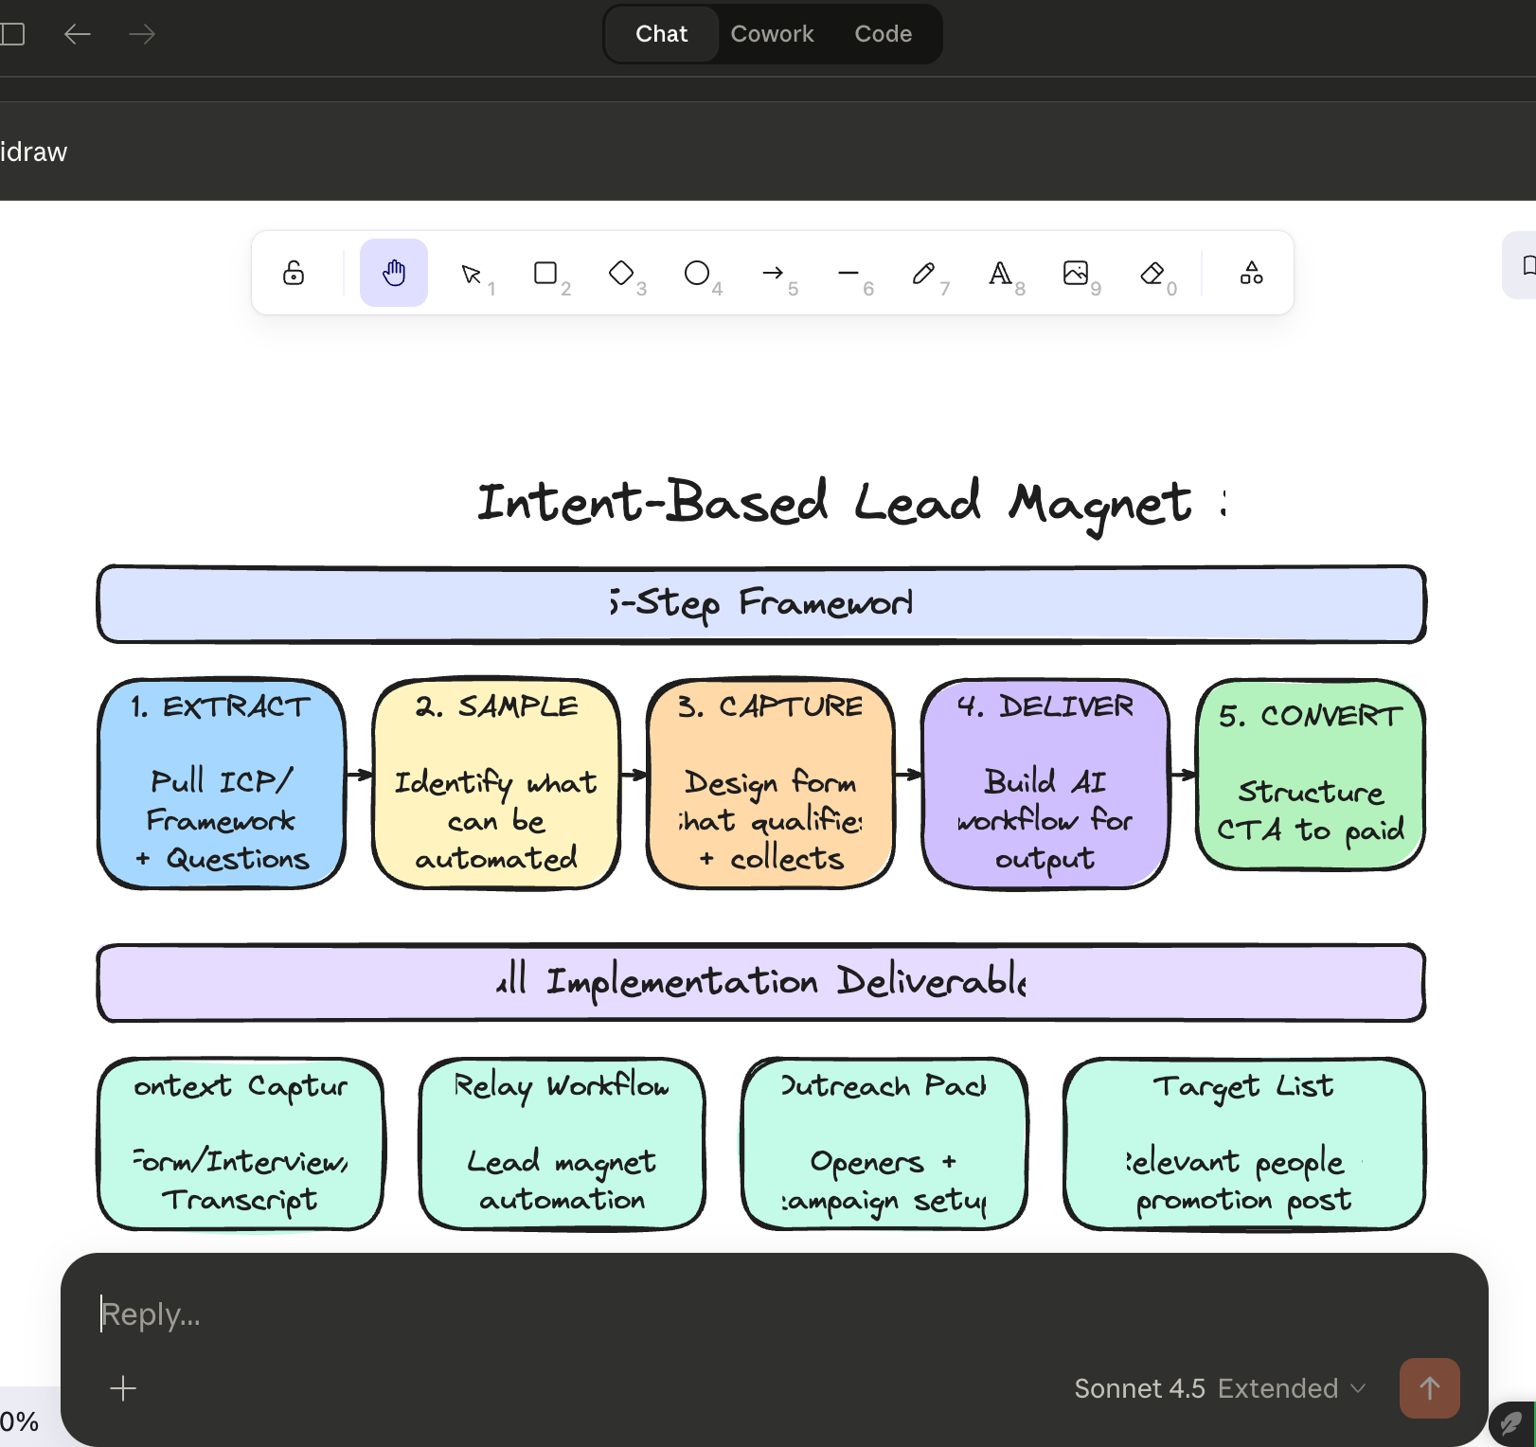Select the Text tool
The height and width of the screenshot is (1447, 1536).
1000,273
